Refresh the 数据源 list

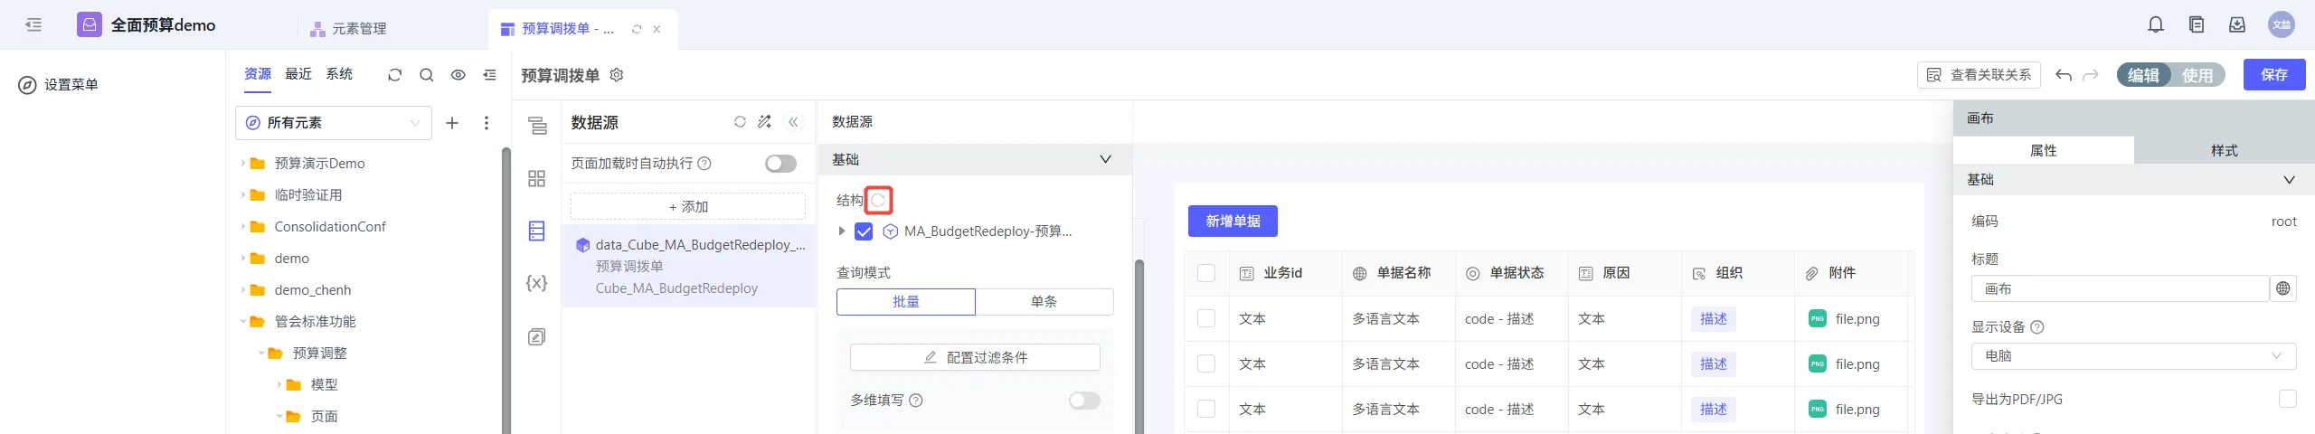point(740,122)
